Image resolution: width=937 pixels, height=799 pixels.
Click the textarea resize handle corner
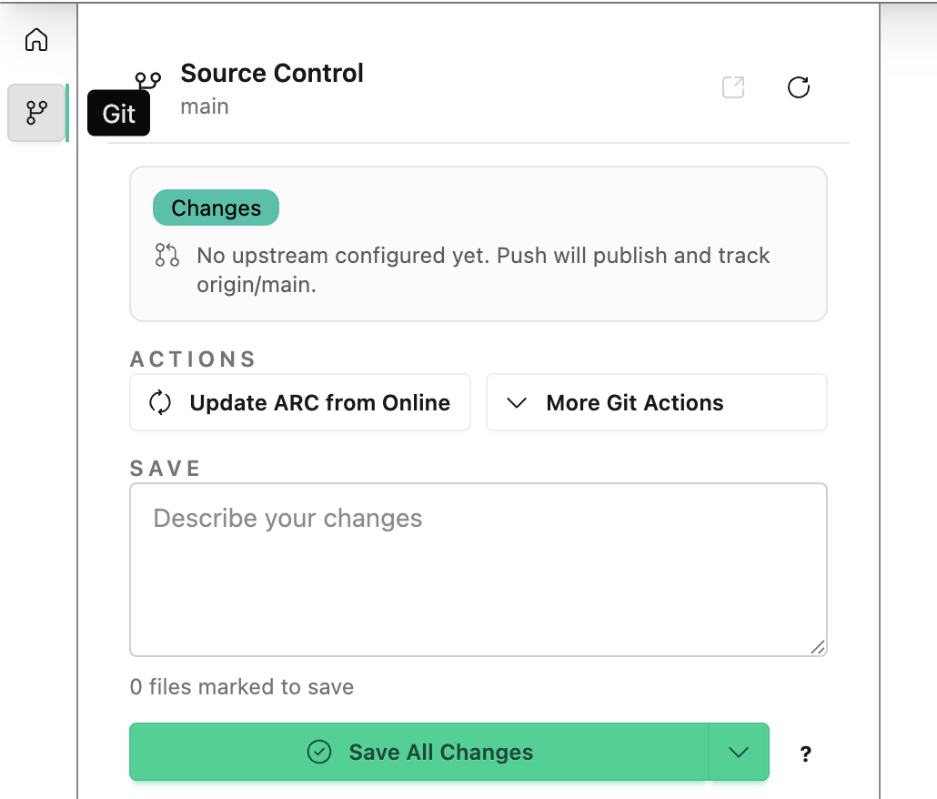pyautogui.click(x=818, y=647)
